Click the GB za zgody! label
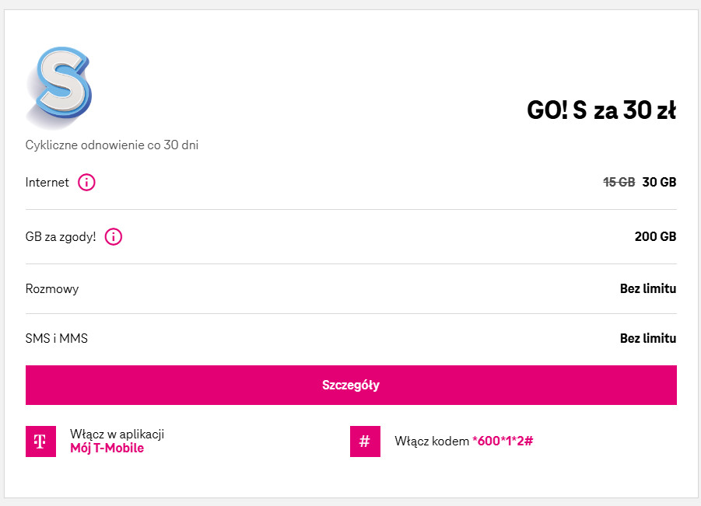 (61, 236)
